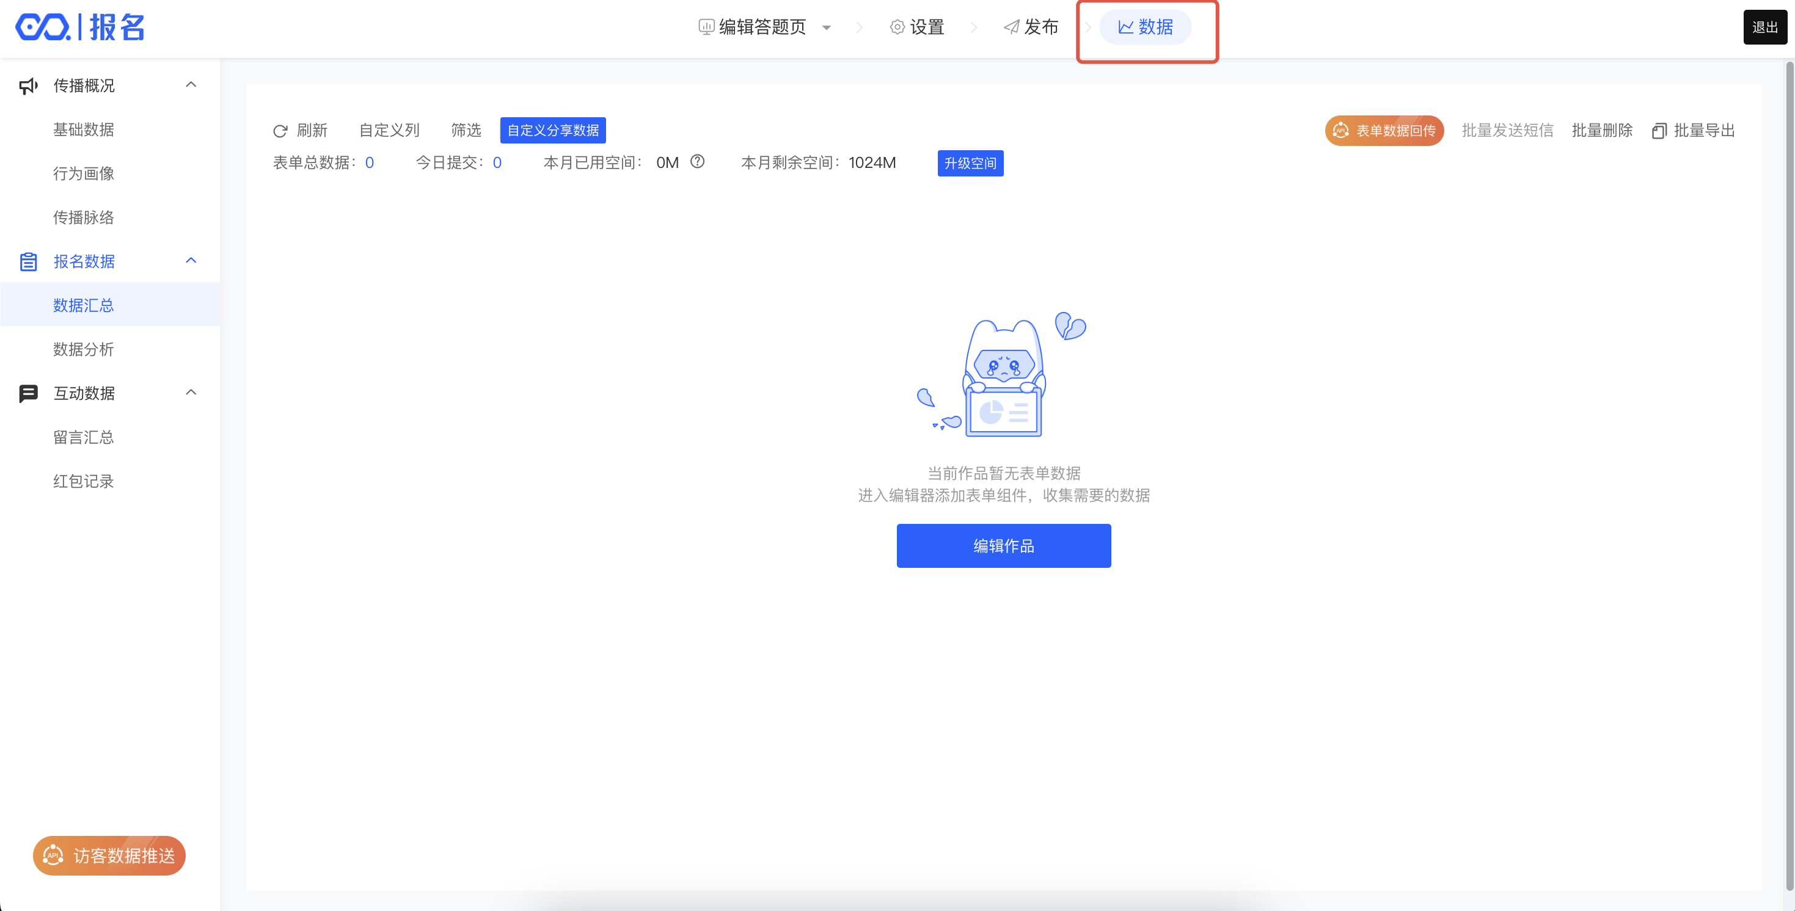Select 基础数据 in the sidebar
1795x911 pixels.
(x=84, y=129)
